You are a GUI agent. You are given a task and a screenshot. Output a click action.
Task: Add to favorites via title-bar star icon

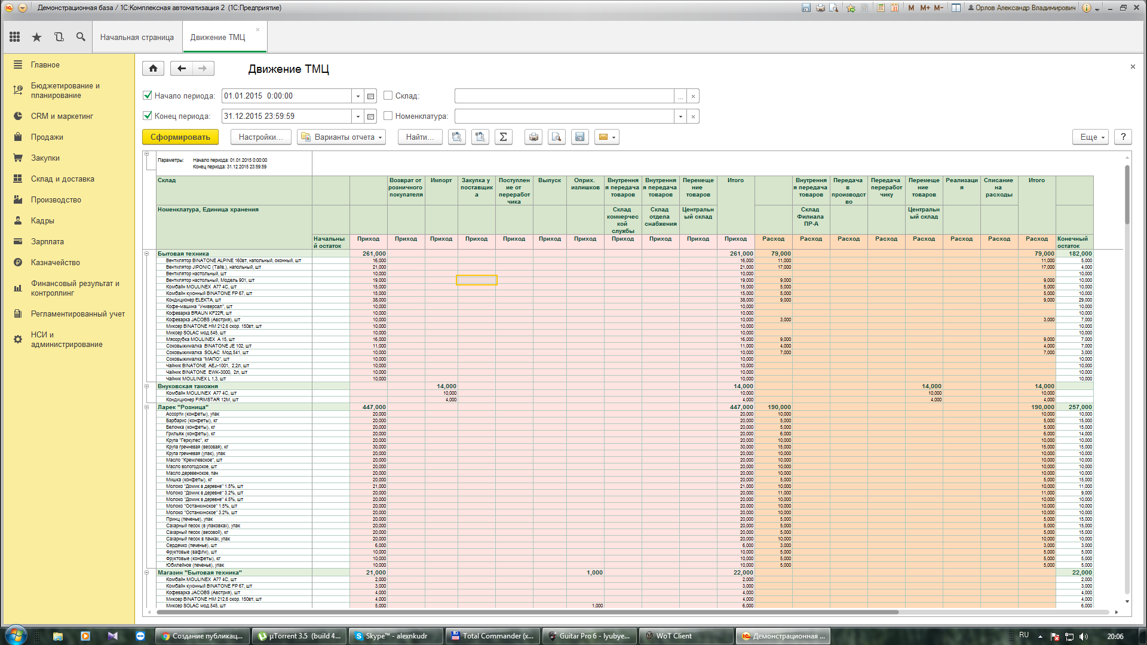(851, 8)
